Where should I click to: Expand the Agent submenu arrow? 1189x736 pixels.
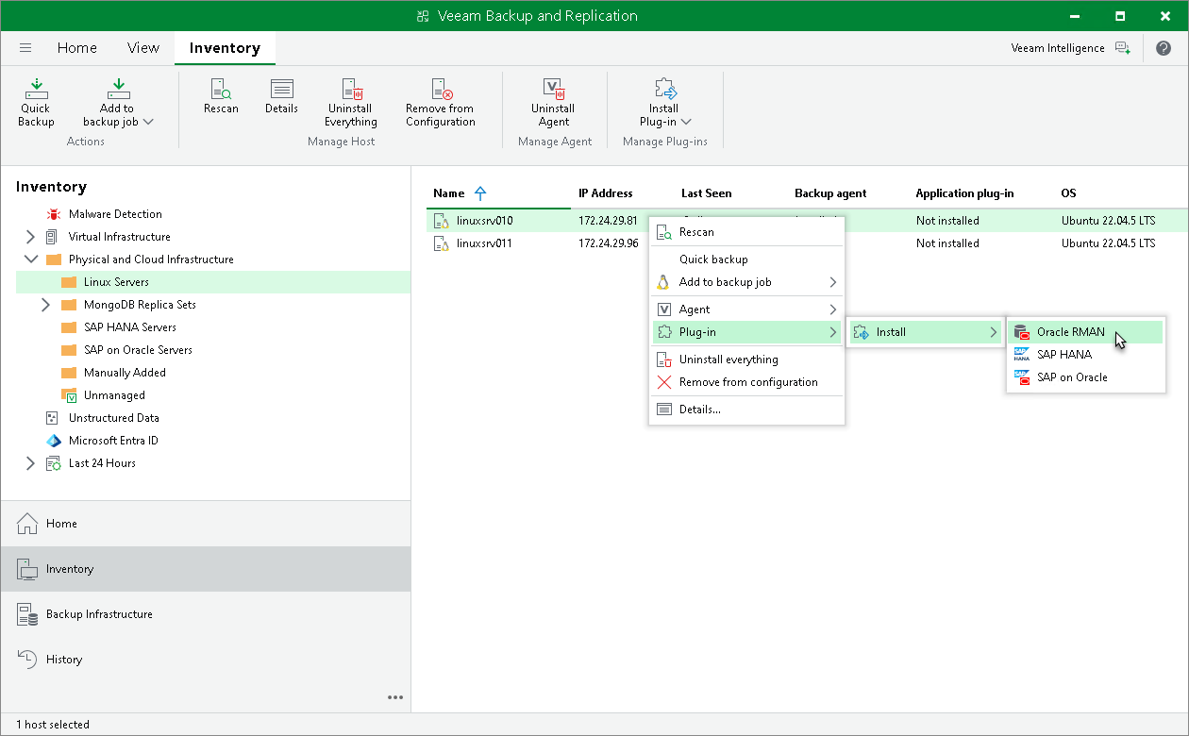click(832, 309)
